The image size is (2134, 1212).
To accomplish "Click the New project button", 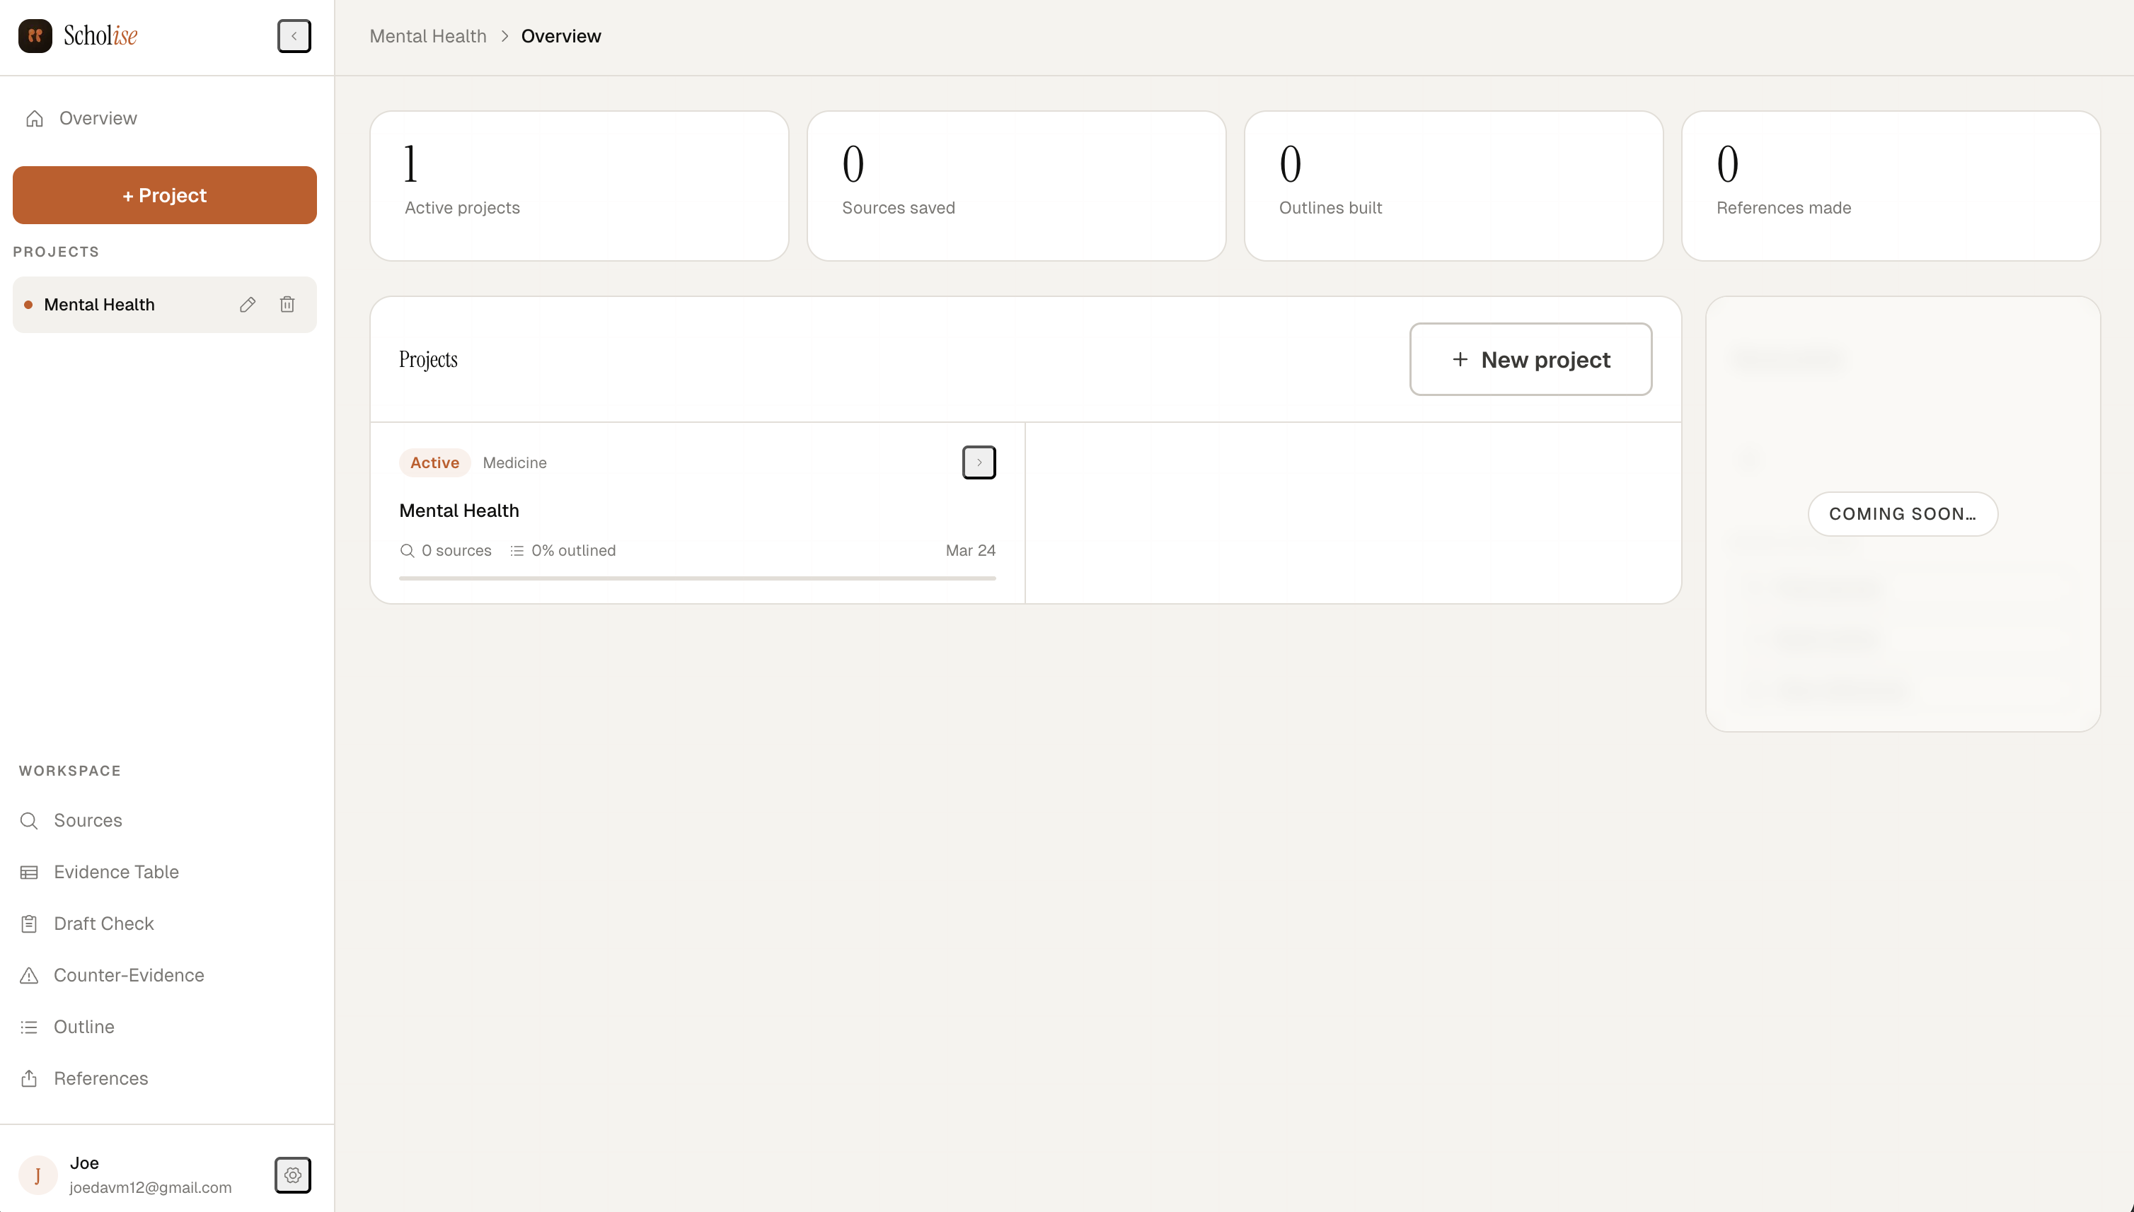I will click(x=1530, y=360).
